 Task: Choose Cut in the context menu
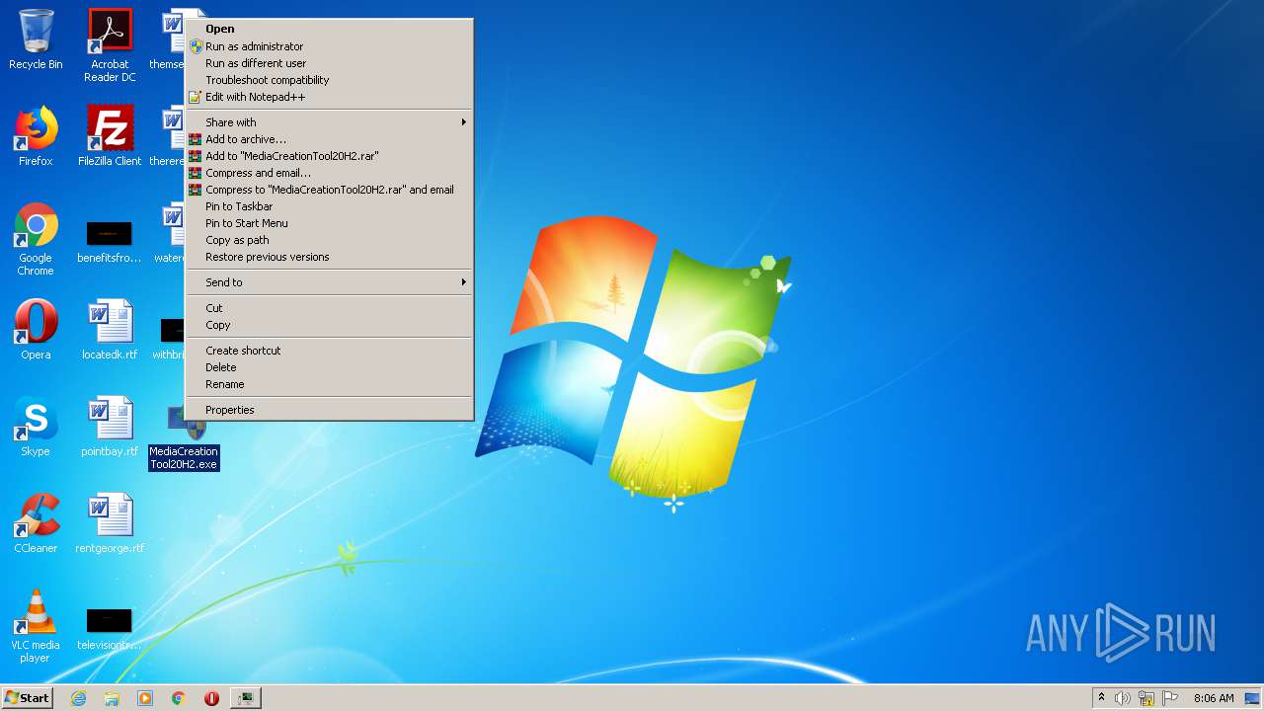click(330, 308)
